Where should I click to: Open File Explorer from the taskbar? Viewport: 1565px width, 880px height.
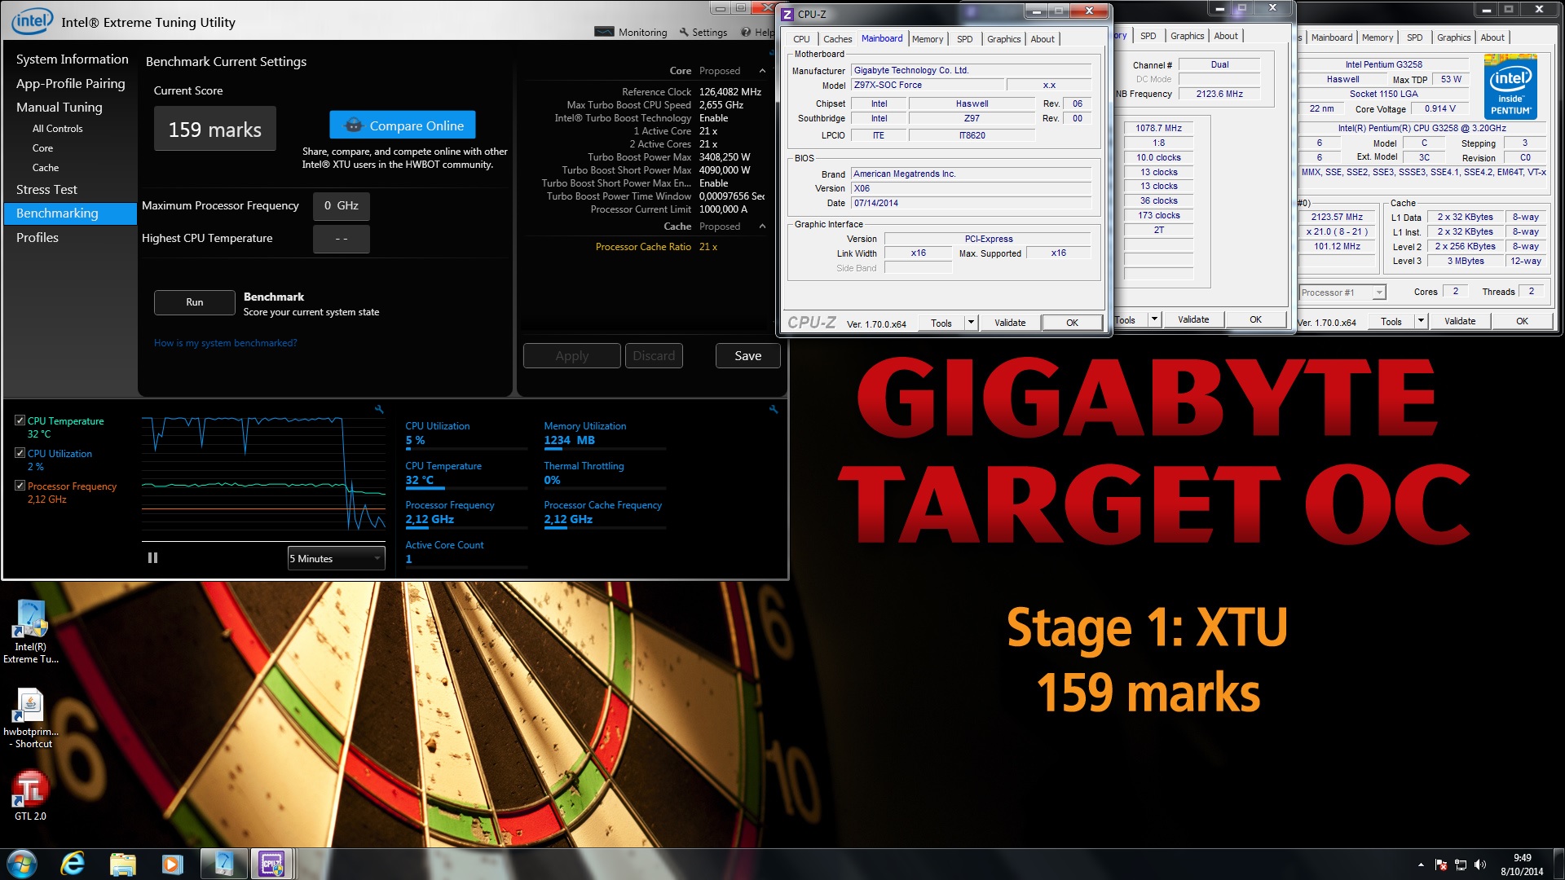pyautogui.click(x=122, y=864)
